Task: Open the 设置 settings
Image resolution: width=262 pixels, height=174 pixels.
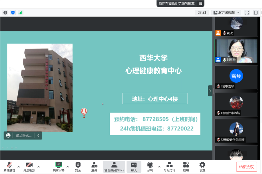Action: pos(202,167)
